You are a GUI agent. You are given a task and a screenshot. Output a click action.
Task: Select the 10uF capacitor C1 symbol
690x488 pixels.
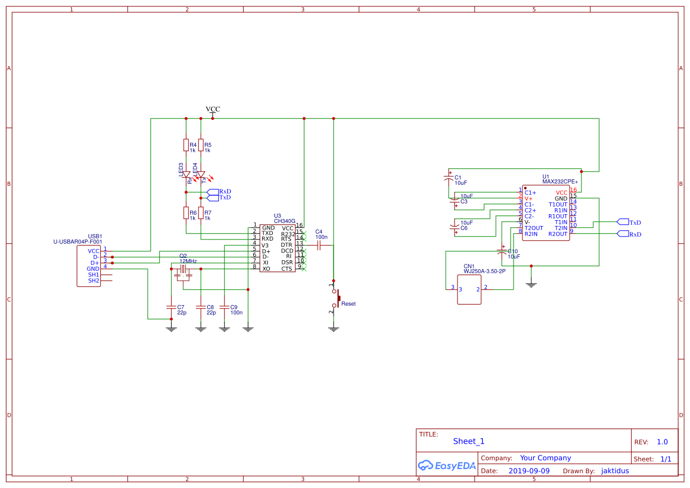(x=449, y=177)
